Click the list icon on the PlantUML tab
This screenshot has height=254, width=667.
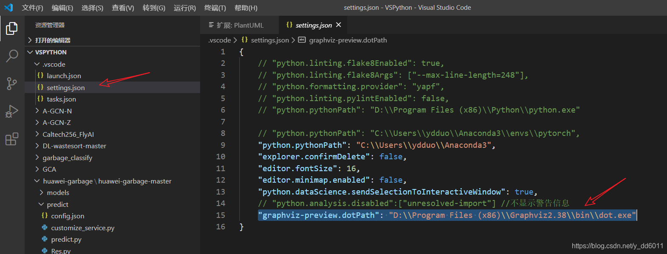pos(211,25)
